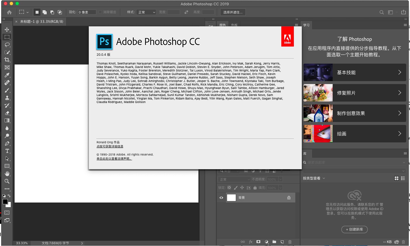410x246 pixels.
Task: Open the status bar info arrow
Action: pos(82,243)
